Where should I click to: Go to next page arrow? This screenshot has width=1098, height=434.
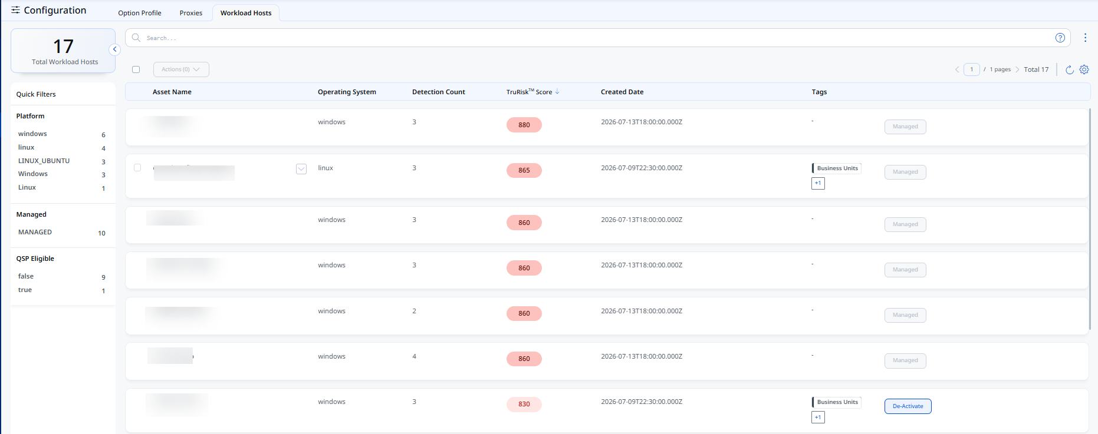(x=1017, y=69)
